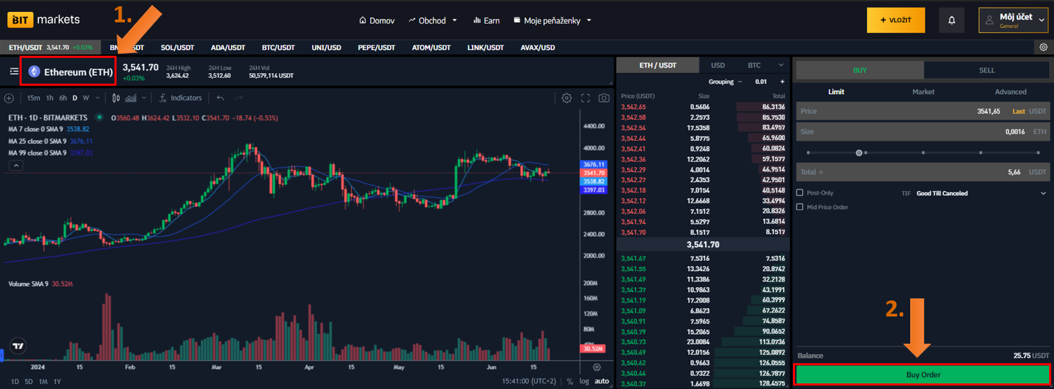Screen dimensions: 1054x389
Task: Switch to SELL side
Action: 987,70
